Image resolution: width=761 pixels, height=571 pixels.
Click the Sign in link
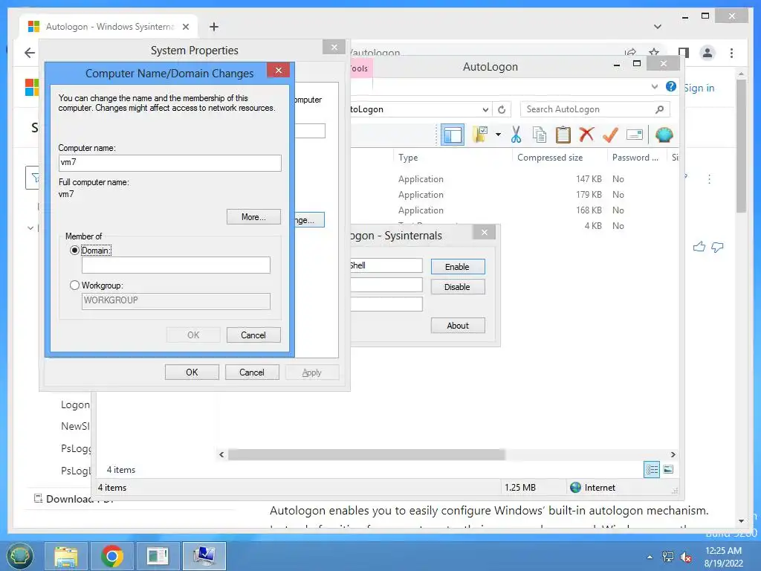699,88
